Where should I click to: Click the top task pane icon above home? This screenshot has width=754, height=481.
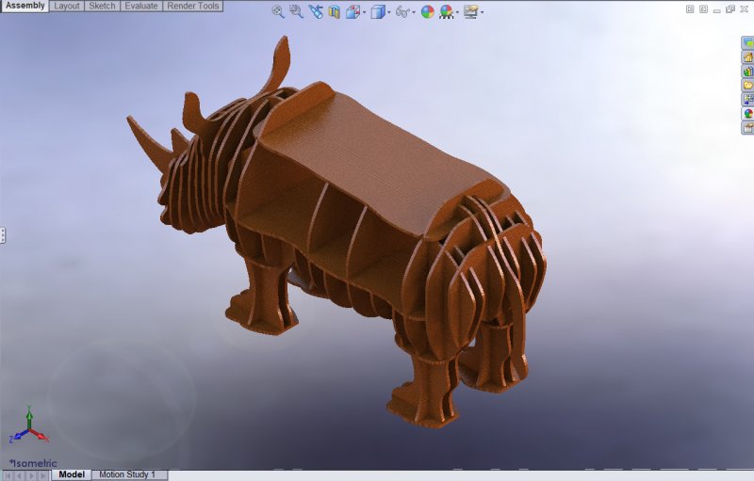coord(748,43)
